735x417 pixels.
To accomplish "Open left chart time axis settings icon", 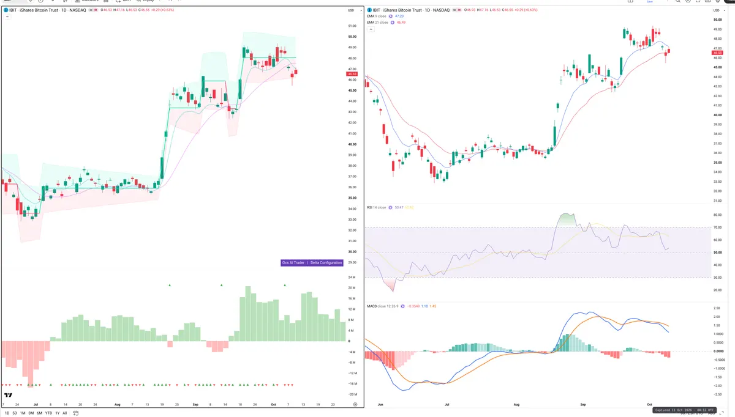I will click(x=355, y=404).
